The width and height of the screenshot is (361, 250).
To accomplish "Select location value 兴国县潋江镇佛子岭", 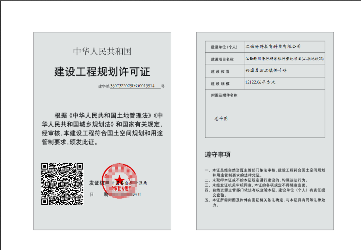I will pyautogui.click(x=266, y=70).
